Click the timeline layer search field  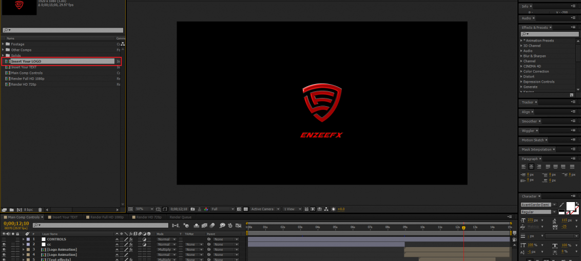(x=101, y=225)
